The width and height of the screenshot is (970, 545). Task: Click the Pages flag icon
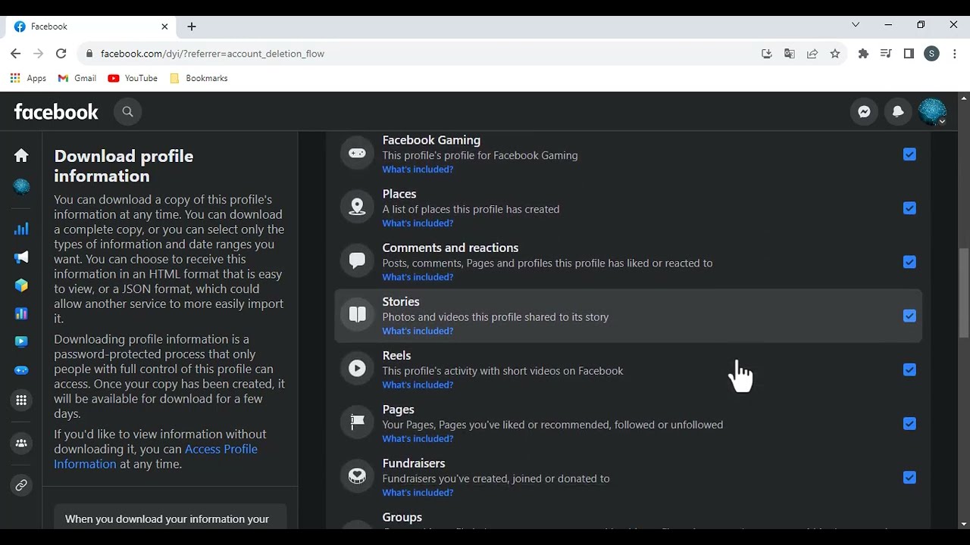tap(357, 422)
